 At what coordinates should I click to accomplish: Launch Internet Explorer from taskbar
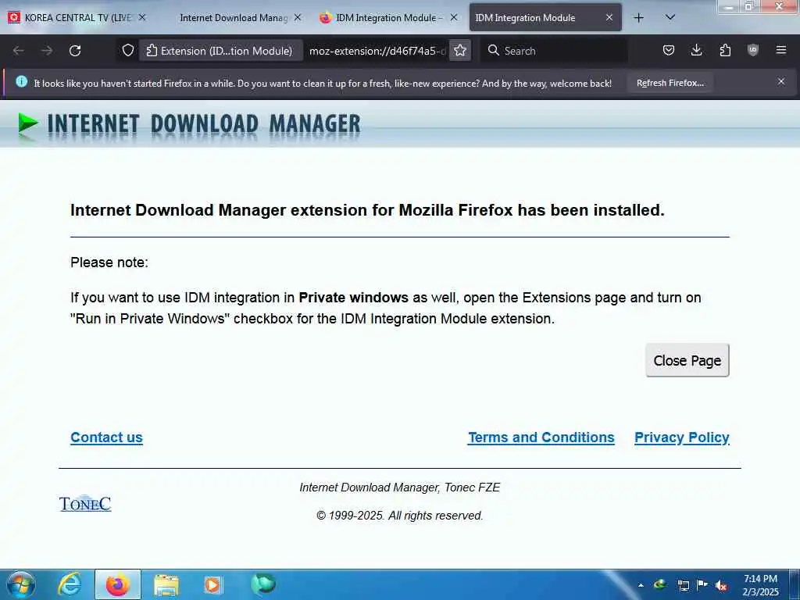click(x=69, y=584)
